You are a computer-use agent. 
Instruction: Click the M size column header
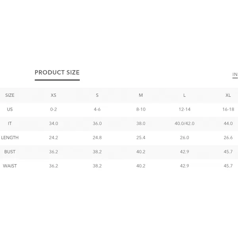click(x=141, y=95)
